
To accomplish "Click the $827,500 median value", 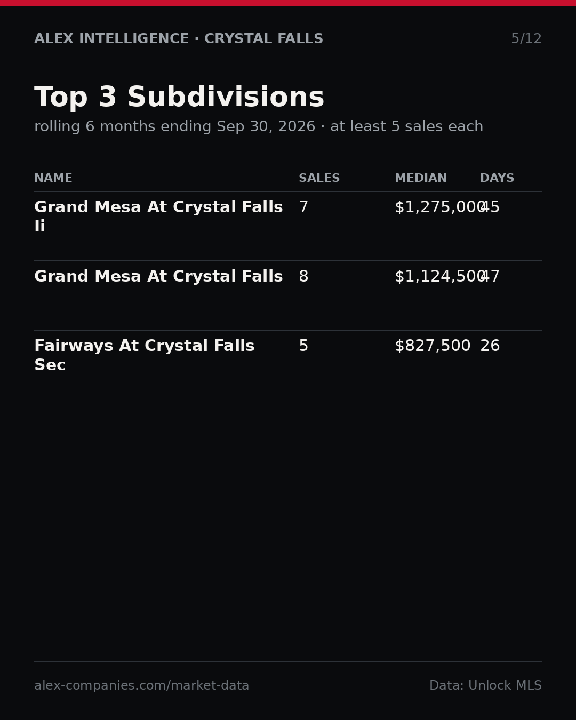I will 433,346.
